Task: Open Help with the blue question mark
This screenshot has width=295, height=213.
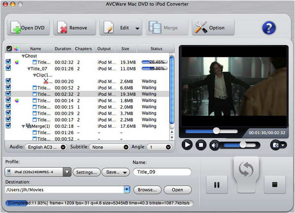Action: (x=269, y=28)
